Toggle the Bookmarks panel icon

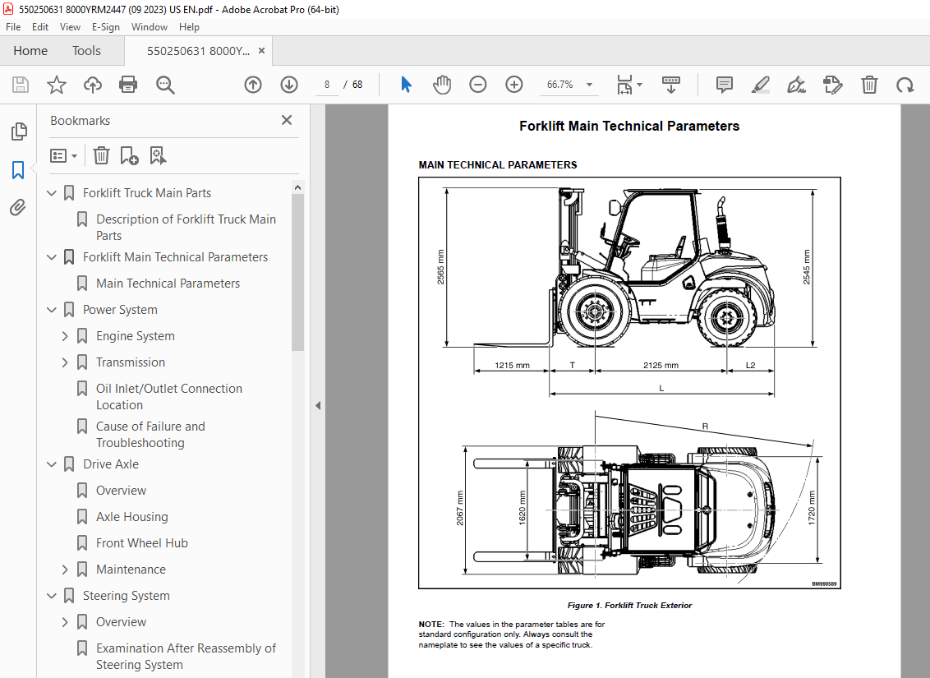click(18, 170)
